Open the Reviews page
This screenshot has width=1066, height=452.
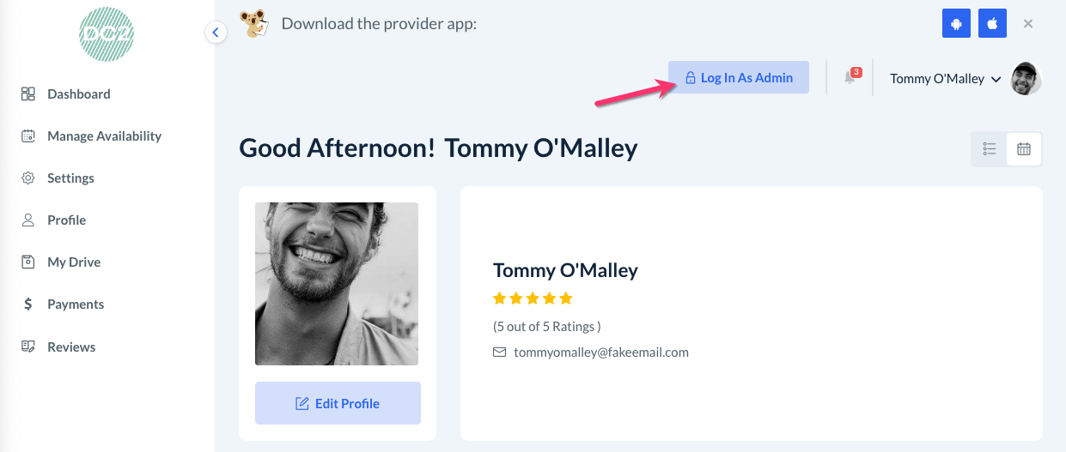coord(71,347)
